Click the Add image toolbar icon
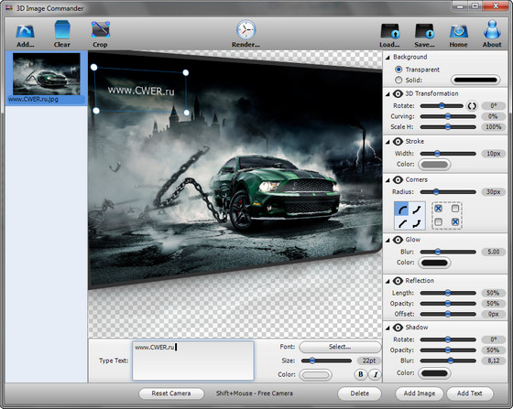Image resolution: width=513 pixels, height=409 pixels. [x=26, y=31]
